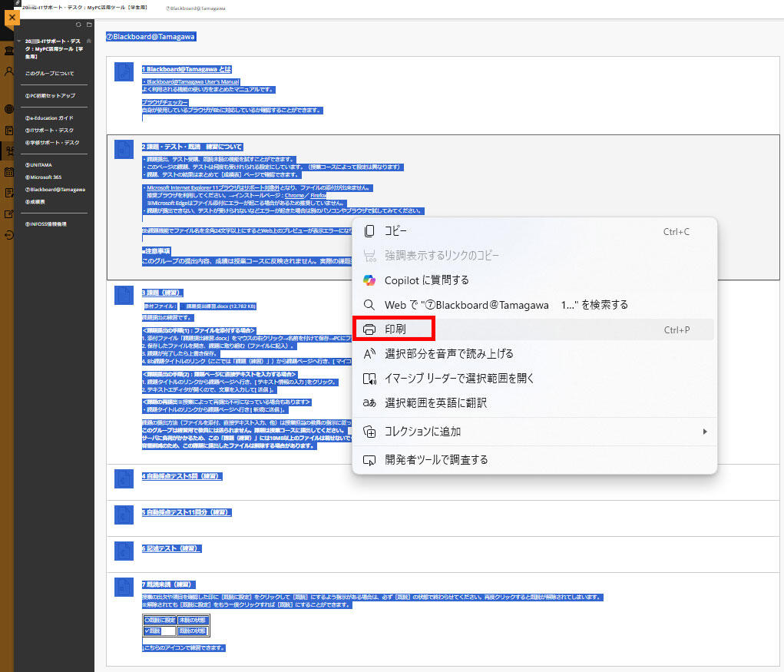The image size is (784, 672).
Task: Click the collections icon in context menu
Action: [x=369, y=432]
